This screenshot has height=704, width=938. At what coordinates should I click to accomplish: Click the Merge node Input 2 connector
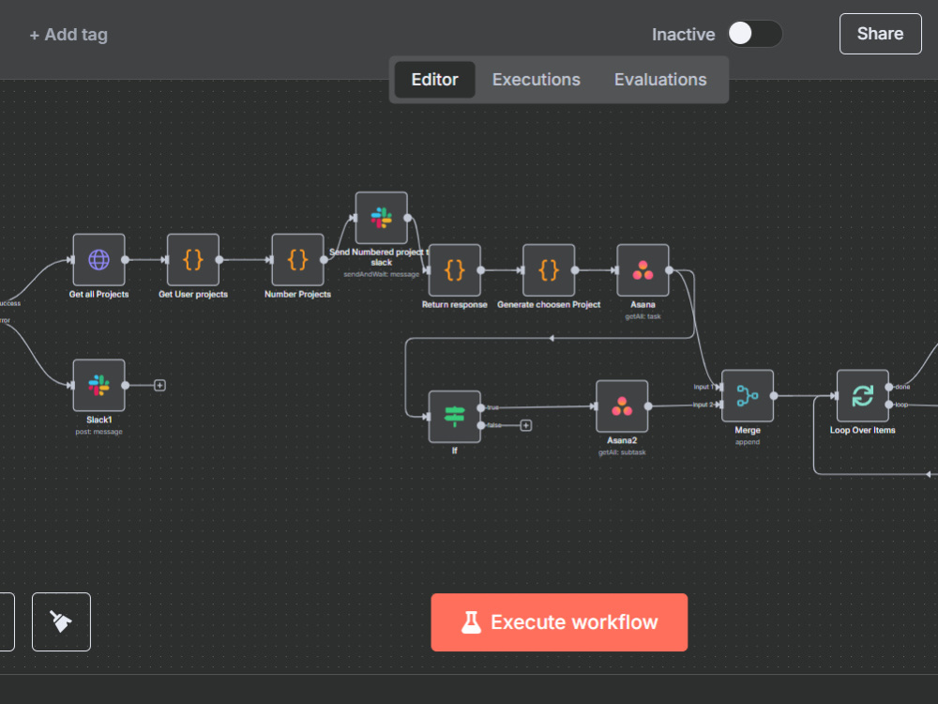(719, 406)
